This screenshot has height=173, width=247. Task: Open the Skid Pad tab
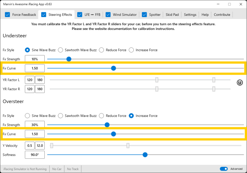(173, 14)
